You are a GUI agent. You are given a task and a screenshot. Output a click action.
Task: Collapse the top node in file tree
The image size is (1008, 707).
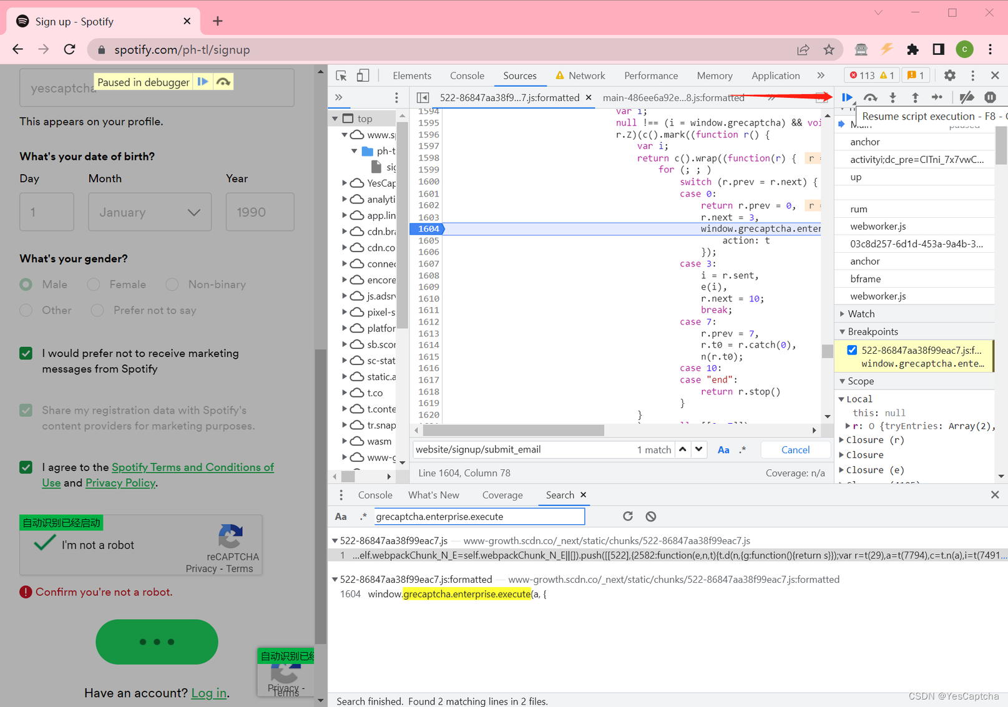335,119
